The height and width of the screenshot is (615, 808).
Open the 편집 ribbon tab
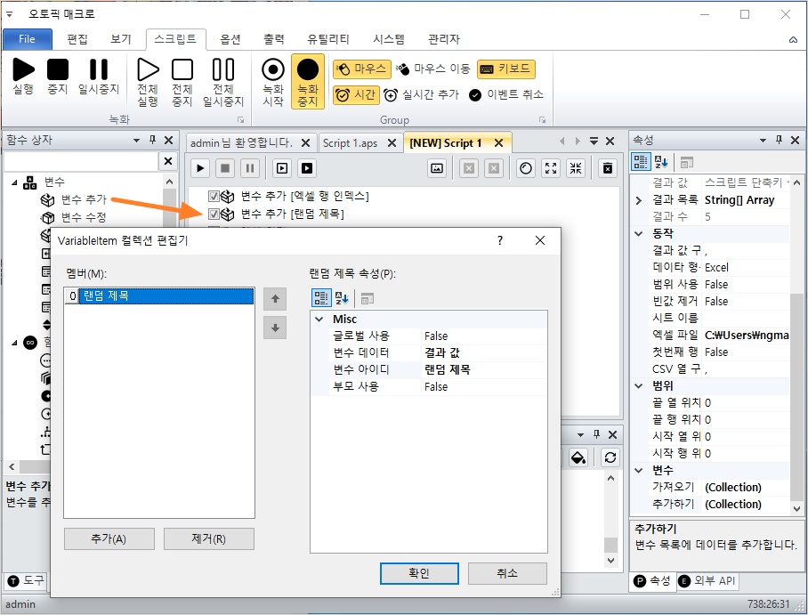click(77, 39)
